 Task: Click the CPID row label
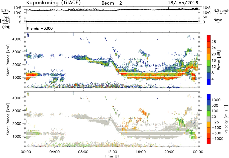(6, 27)
